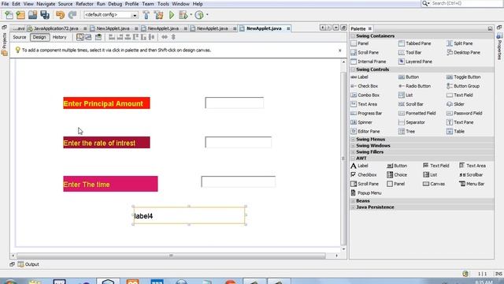Run the project with green play icon
Image resolution: width=504 pixels, height=284 pixels.
[x=172, y=15]
